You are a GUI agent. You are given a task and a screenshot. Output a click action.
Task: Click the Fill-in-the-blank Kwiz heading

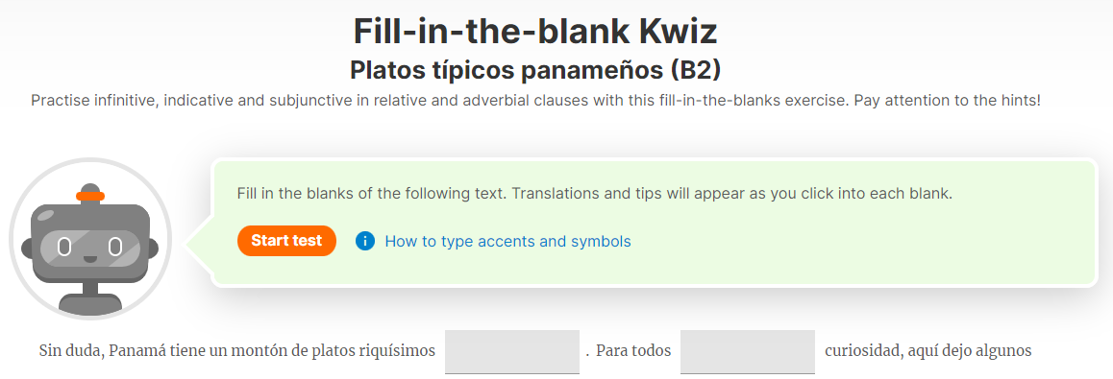click(536, 31)
